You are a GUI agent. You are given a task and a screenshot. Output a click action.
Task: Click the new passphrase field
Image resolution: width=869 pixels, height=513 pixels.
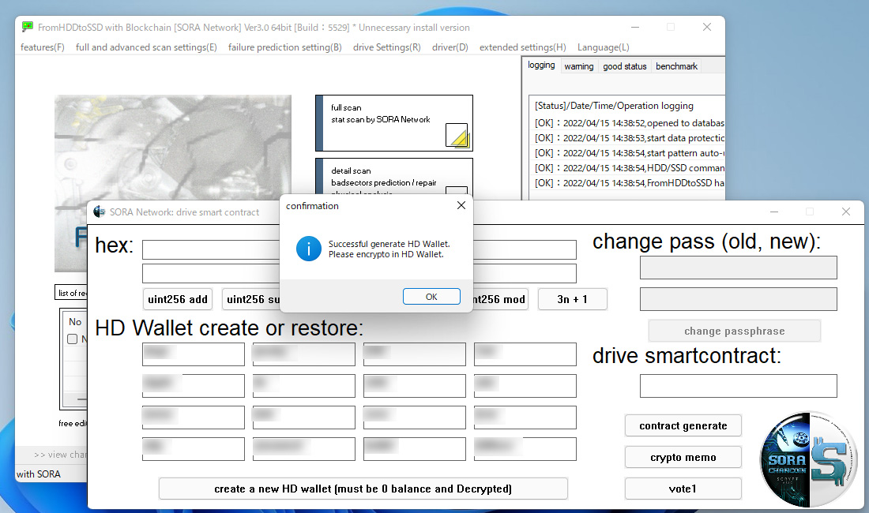[x=738, y=299]
